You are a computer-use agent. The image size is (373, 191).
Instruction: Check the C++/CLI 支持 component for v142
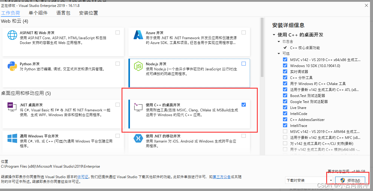[285, 143]
